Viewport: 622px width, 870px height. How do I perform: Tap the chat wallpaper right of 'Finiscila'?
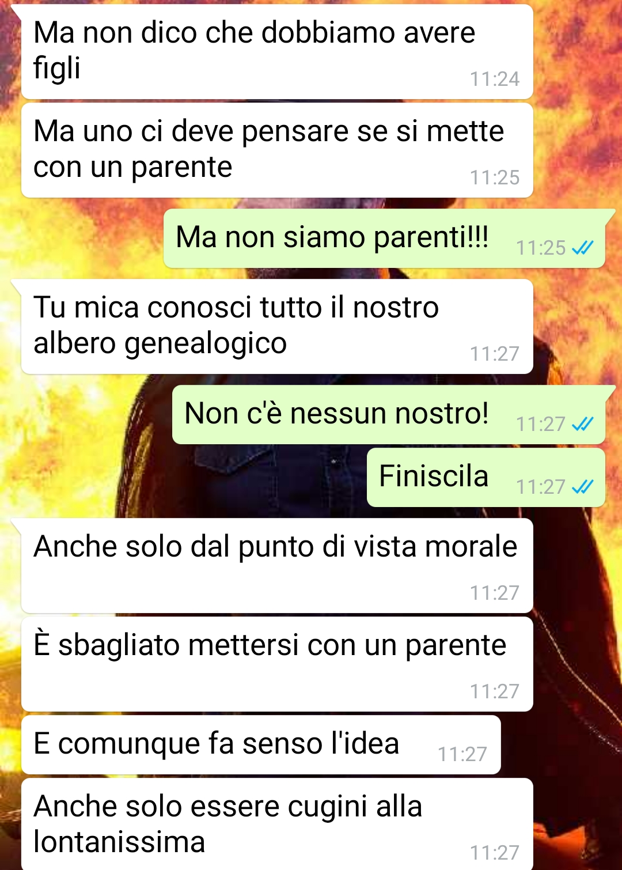614,478
